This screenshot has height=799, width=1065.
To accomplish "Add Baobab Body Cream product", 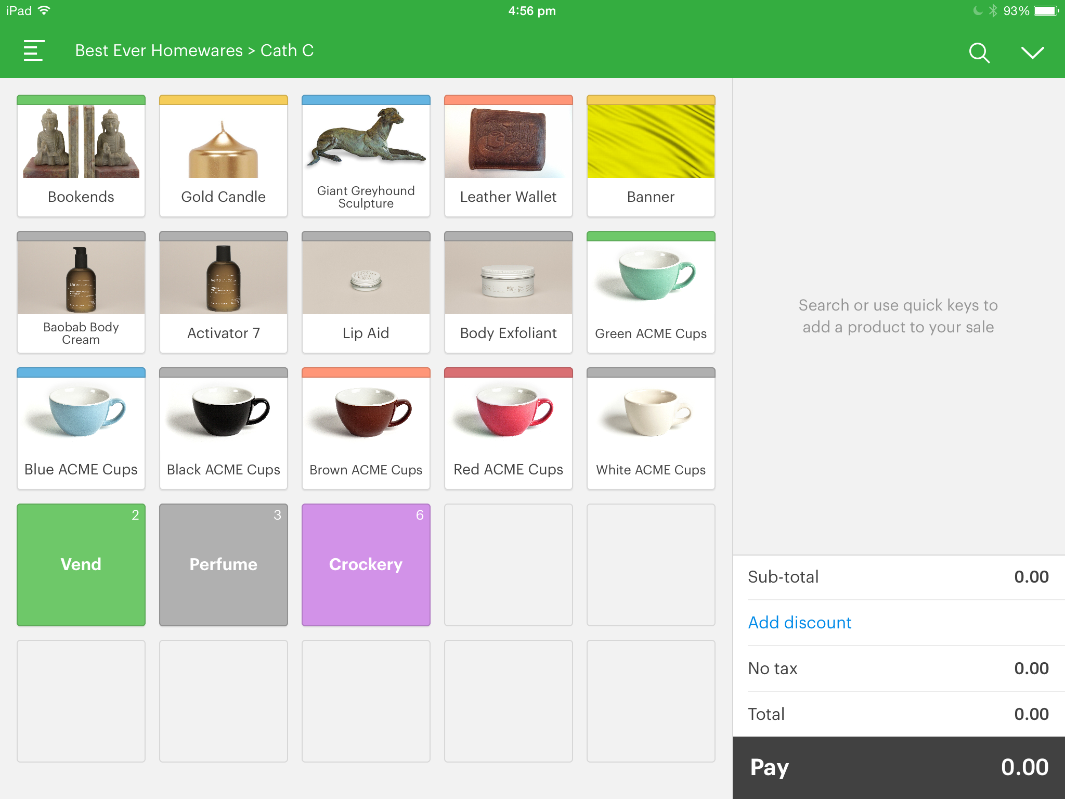I will 81,292.
